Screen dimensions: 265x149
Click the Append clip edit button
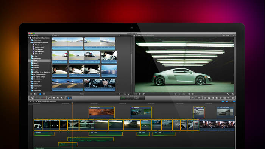pos(61,98)
